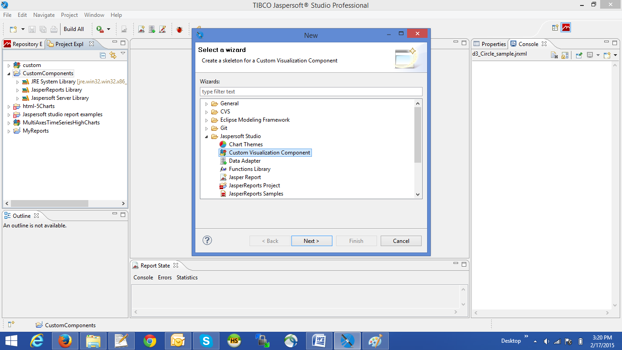Click the Open Perspective icon
Viewport: 622px width, 350px height.
pos(555,27)
